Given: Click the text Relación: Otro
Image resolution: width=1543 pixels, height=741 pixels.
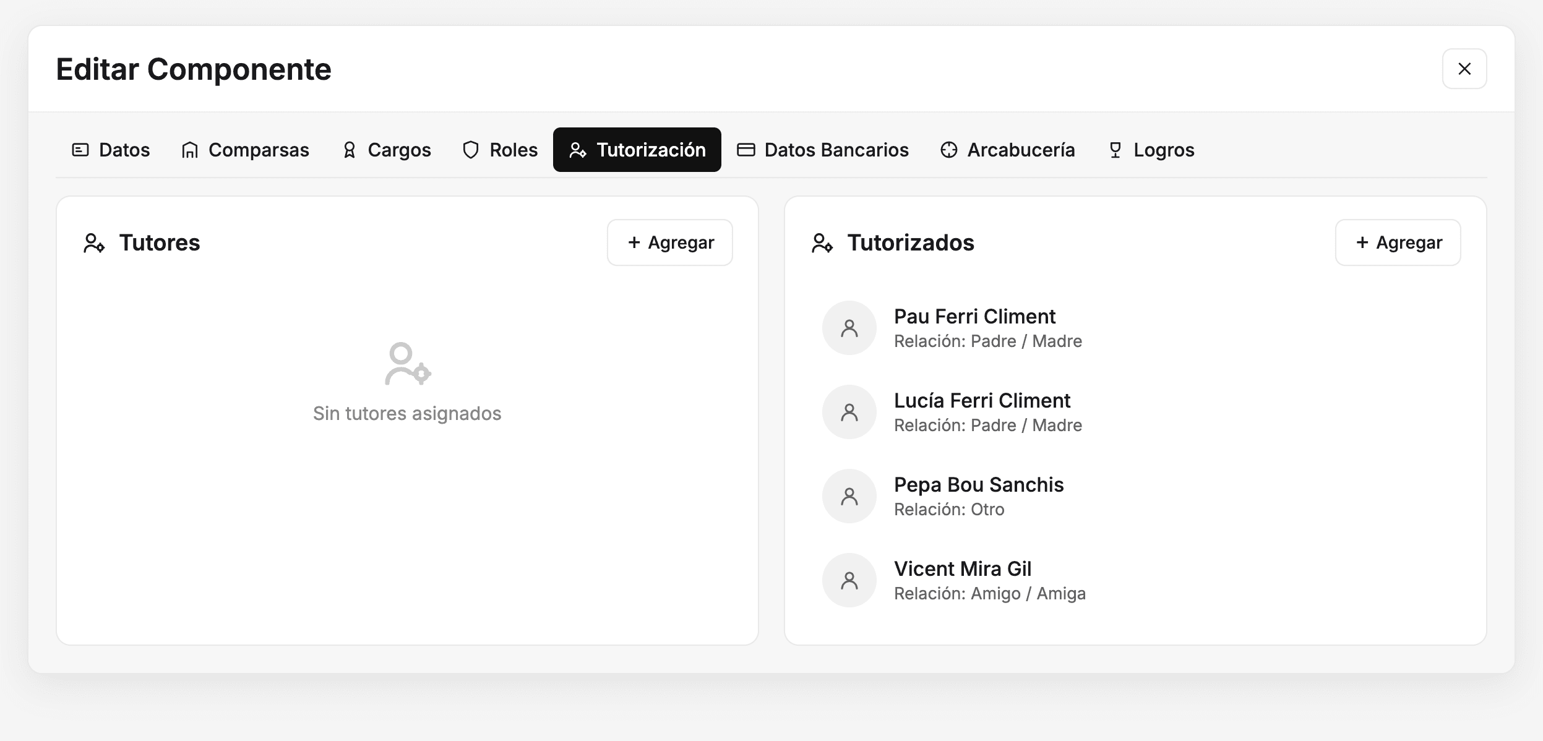Looking at the screenshot, I should tap(949, 510).
